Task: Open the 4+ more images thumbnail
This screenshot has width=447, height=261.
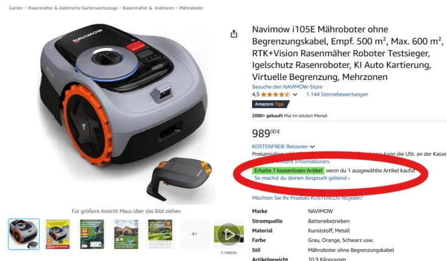Action: 194,234
